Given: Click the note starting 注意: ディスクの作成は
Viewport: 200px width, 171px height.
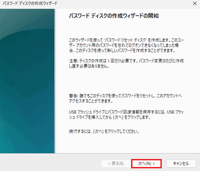Looking at the screenshot, I should coord(126,64).
